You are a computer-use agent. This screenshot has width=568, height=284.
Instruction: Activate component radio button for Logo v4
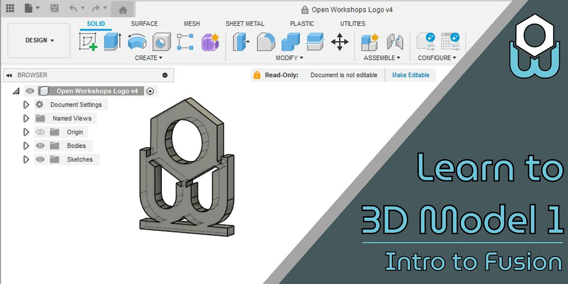tap(151, 91)
